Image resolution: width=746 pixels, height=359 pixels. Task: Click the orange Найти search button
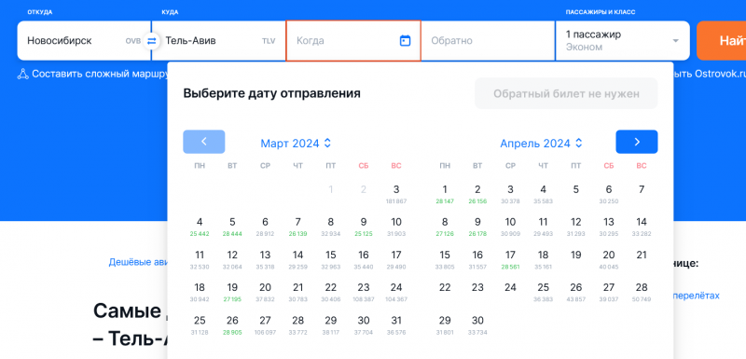[x=721, y=40]
